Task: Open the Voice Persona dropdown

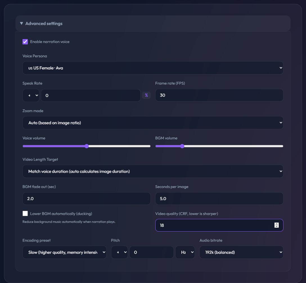Action: (x=153, y=68)
